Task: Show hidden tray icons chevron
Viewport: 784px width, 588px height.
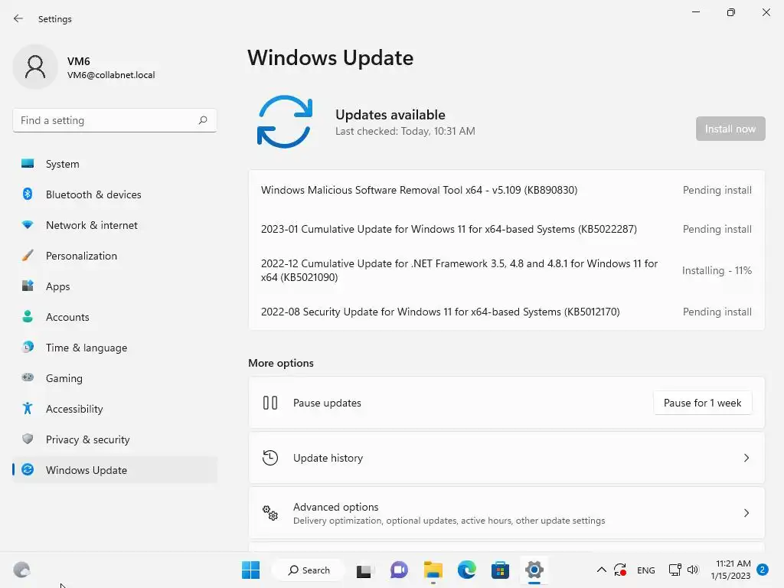Action: (x=602, y=570)
